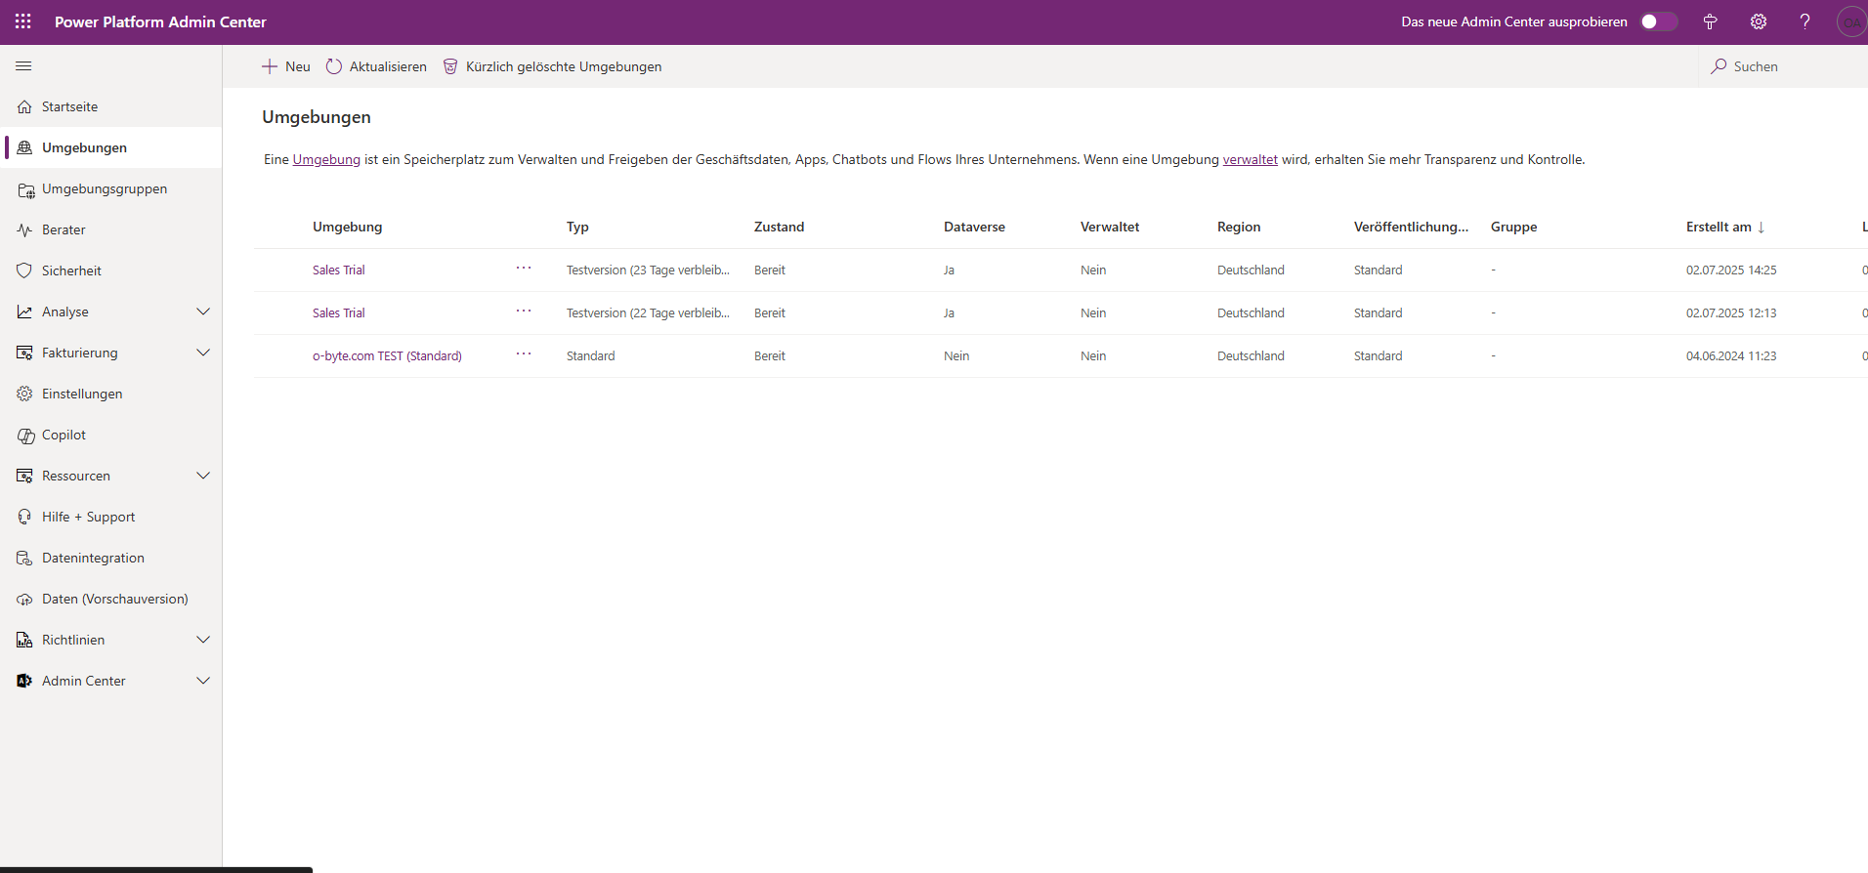This screenshot has width=1868, height=873.
Task: Expand the Richtlinien section chevron
Action: [x=203, y=641]
